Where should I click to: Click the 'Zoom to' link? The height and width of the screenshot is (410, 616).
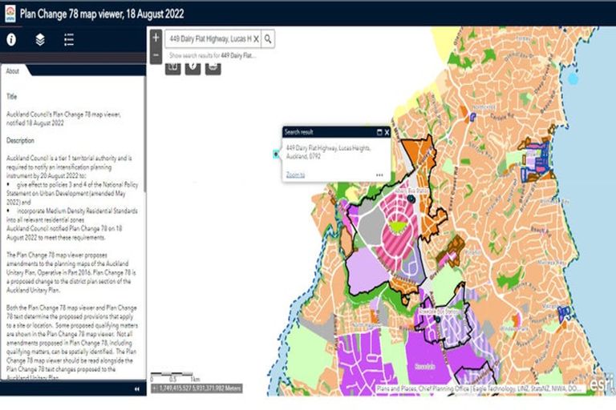coord(295,174)
